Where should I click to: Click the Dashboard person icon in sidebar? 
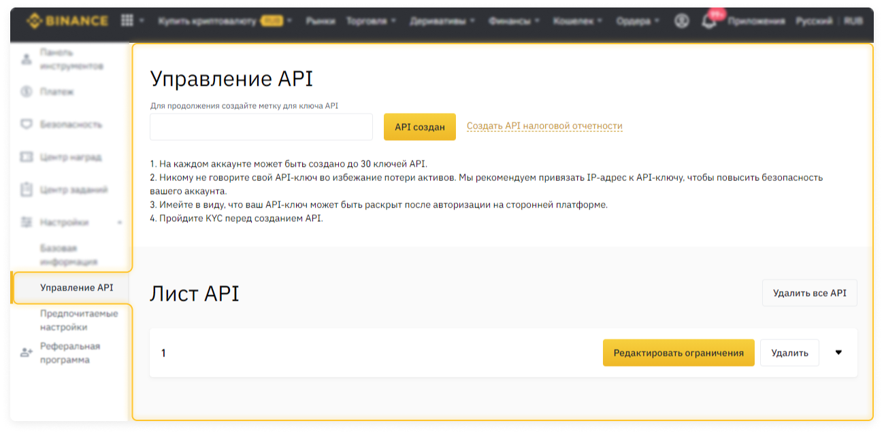point(27,59)
